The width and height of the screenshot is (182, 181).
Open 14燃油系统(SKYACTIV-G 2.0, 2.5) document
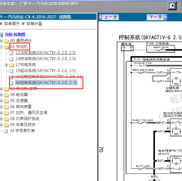coord(46,59)
